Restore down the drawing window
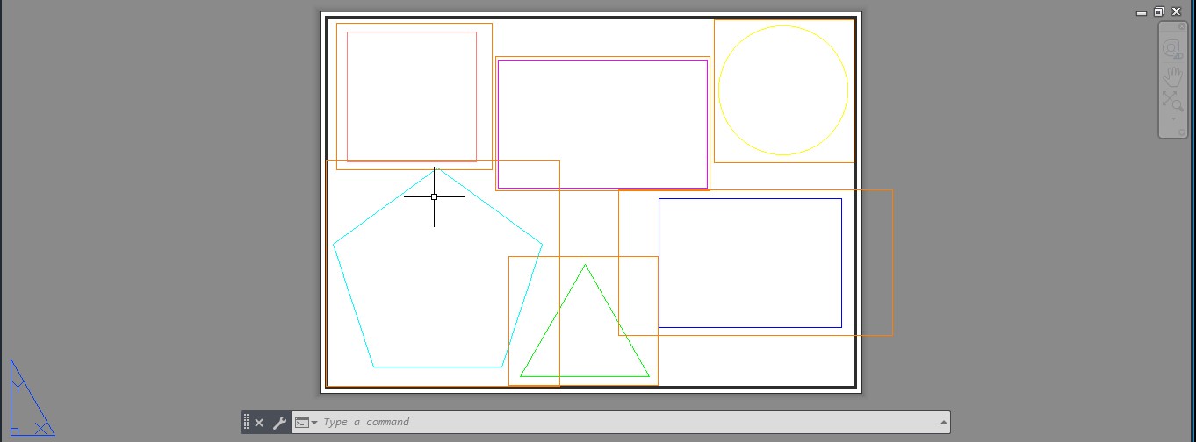The image size is (1196, 442). coord(1158,12)
